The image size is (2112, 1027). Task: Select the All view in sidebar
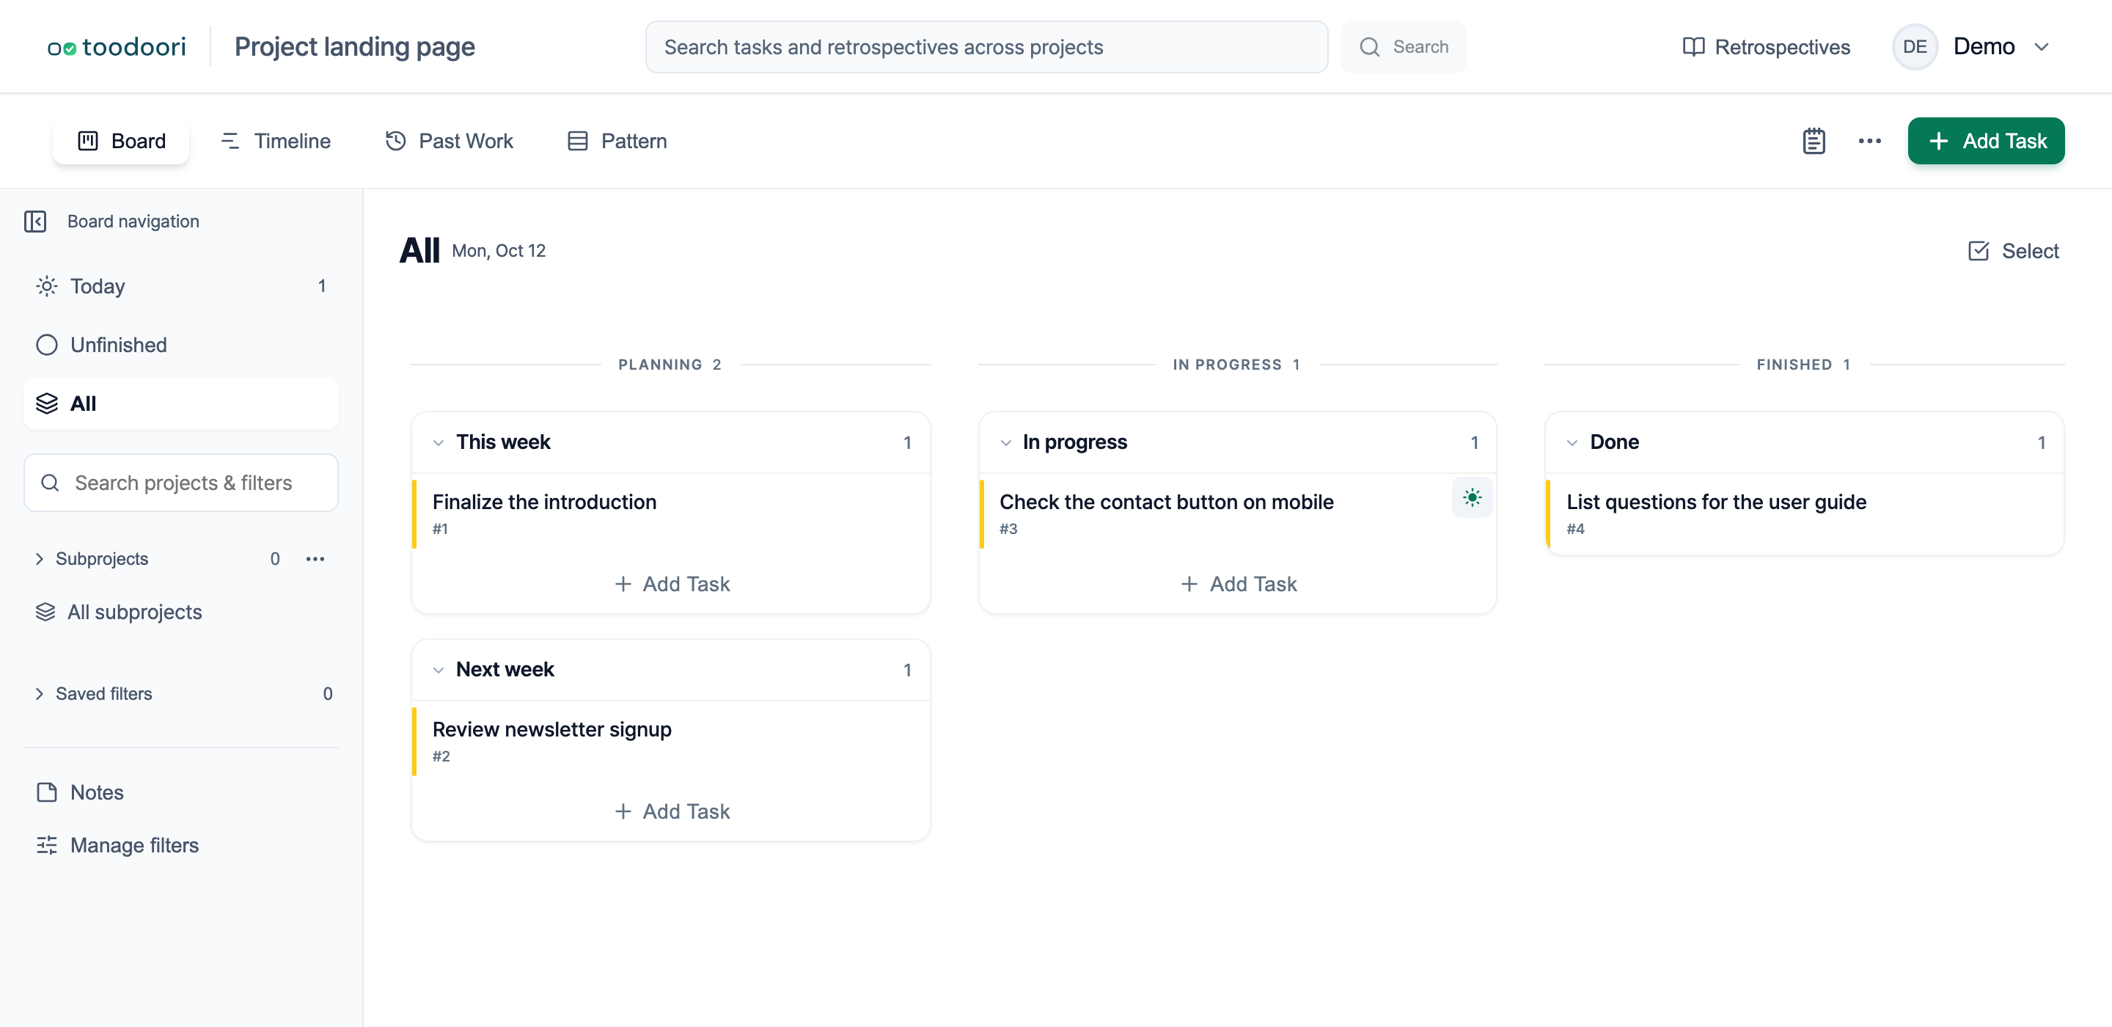pos(181,403)
